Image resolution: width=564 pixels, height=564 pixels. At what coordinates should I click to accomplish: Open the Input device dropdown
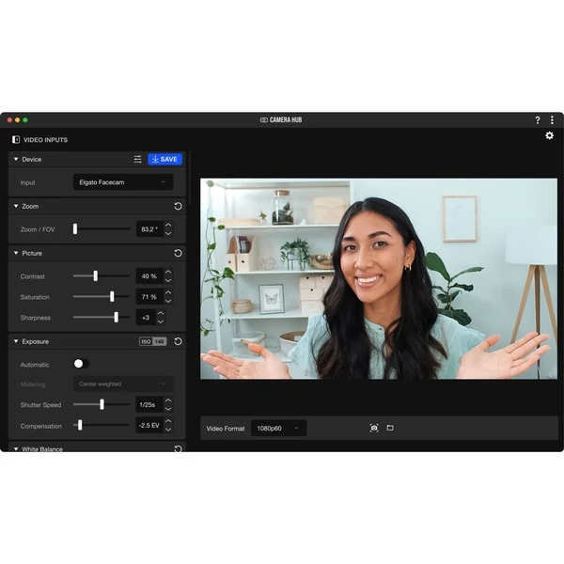point(123,181)
